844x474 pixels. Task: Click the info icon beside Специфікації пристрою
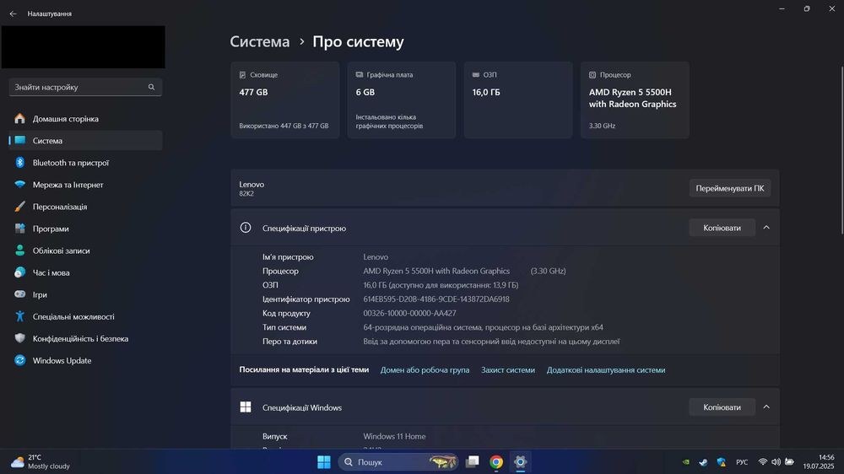(246, 228)
